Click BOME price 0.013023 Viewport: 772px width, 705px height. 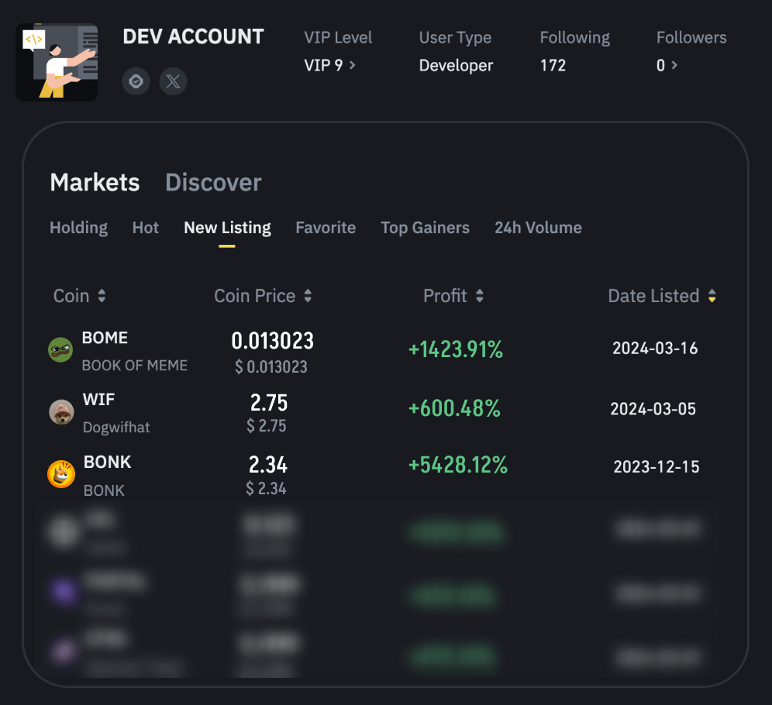[272, 341]
